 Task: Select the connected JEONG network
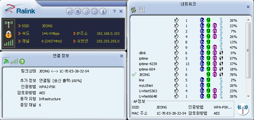(x=188, y=75)
